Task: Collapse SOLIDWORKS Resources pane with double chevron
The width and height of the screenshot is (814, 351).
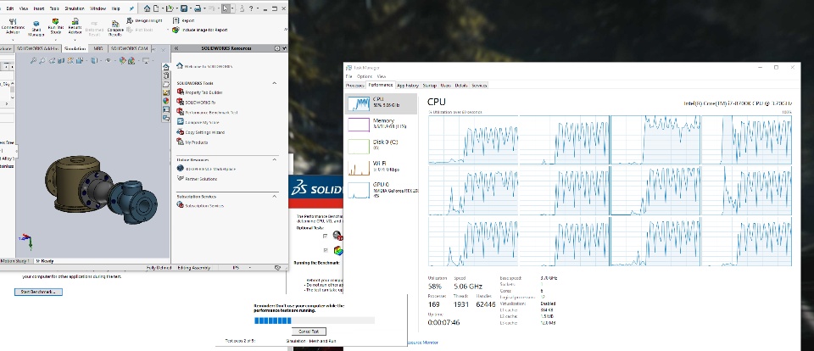Action: (176, 48)
